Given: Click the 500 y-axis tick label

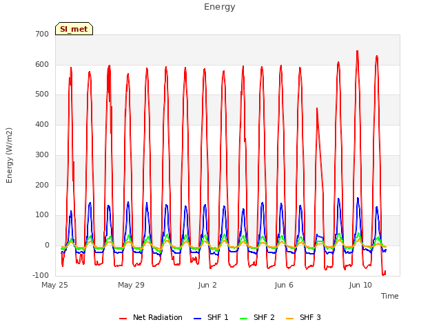Looking at the screenshot, I should click(42, 94).
